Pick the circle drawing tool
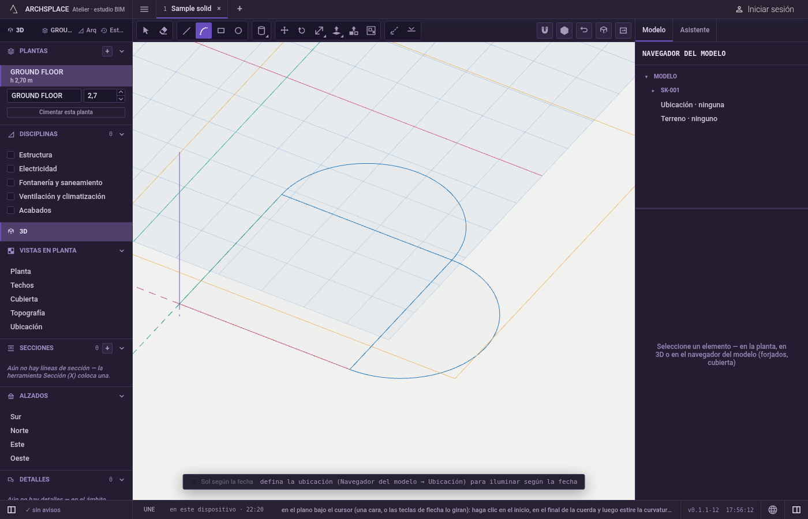The width and height of the screenshot is (808, 519). pos(238,31)
